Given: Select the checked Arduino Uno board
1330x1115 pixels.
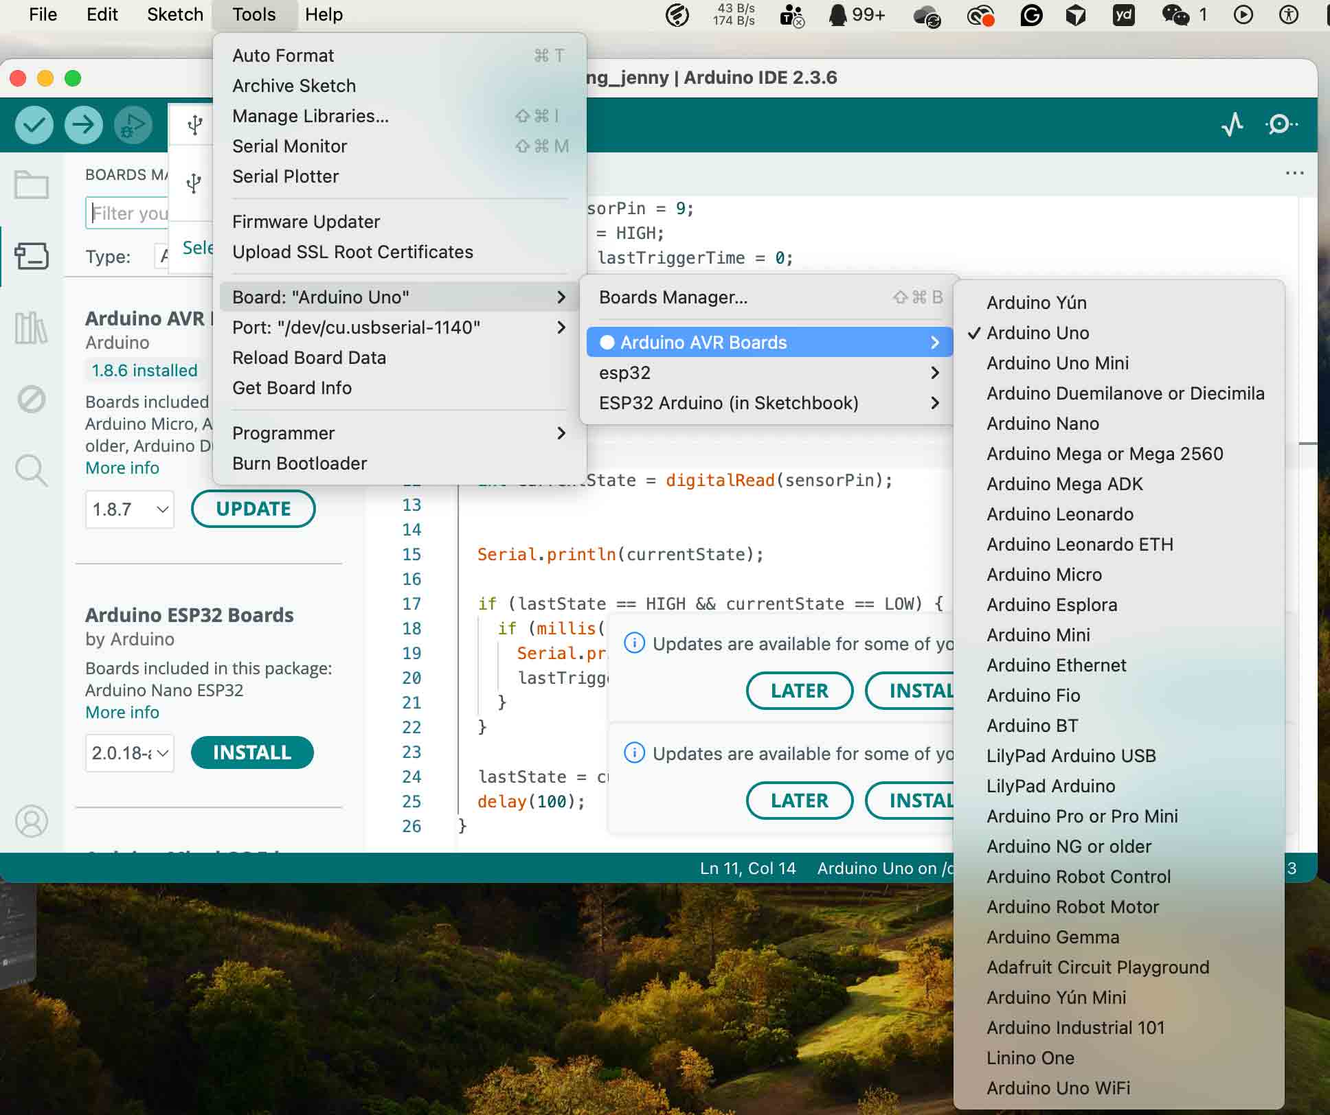Looking at the screenshot, I should coord(1037,333).
